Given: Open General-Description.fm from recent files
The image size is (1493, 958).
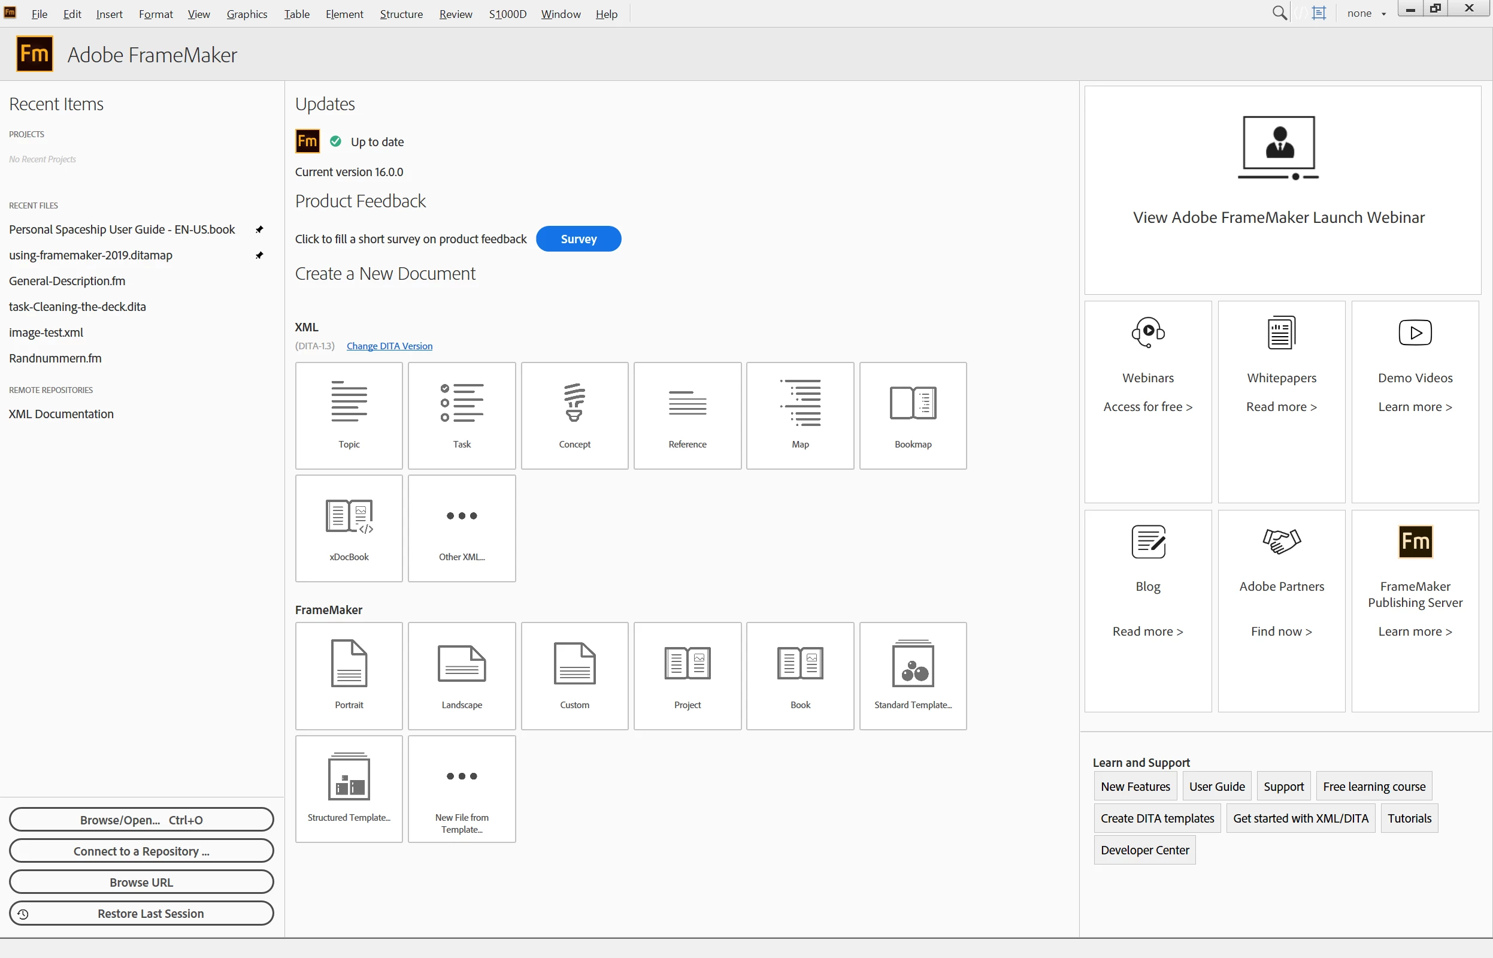Looking at the screenshot, I should pos(67,280).
